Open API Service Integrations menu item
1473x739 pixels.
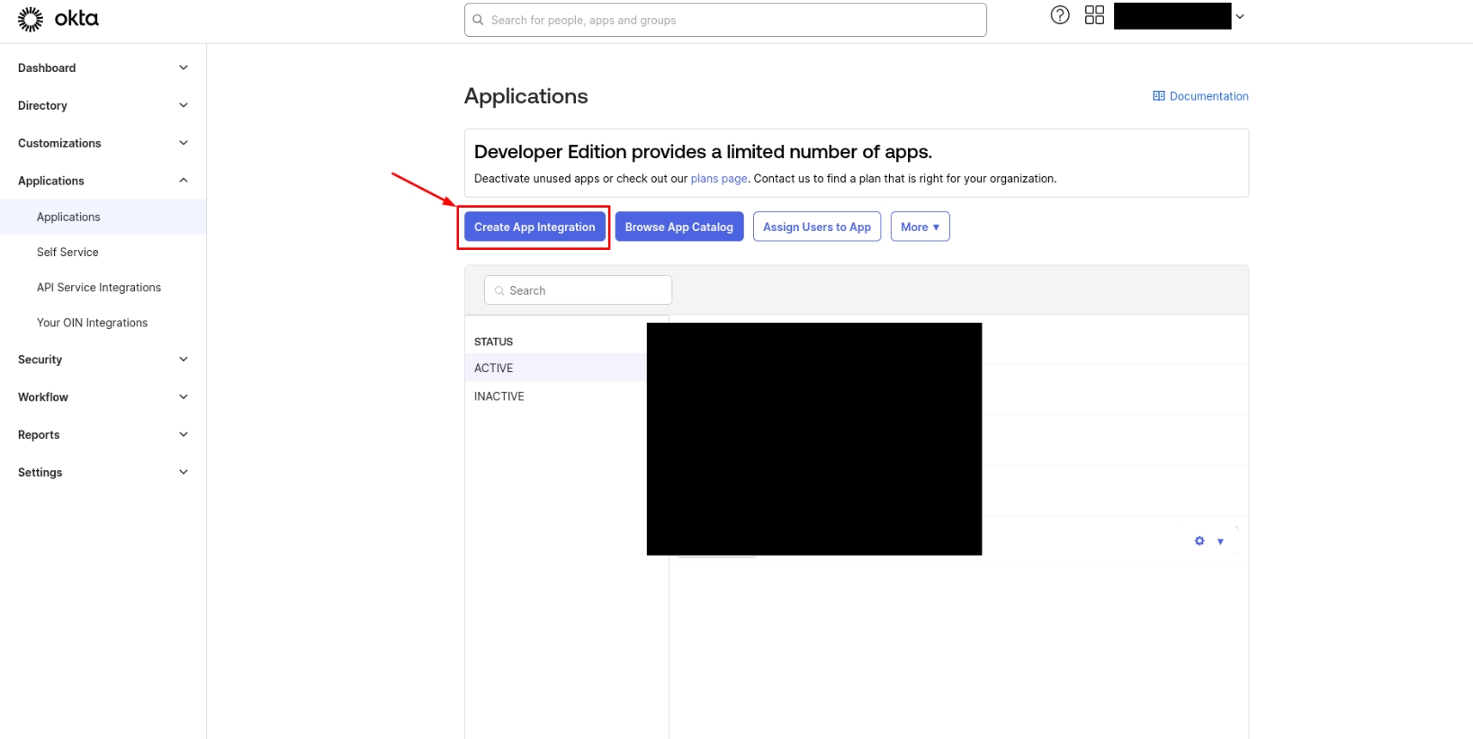(99, 288)
